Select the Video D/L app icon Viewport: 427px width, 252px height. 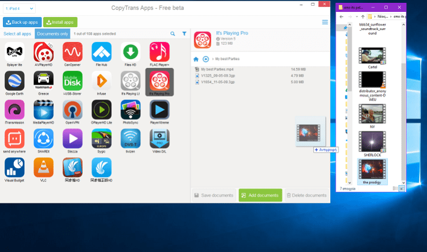(159, 138)
